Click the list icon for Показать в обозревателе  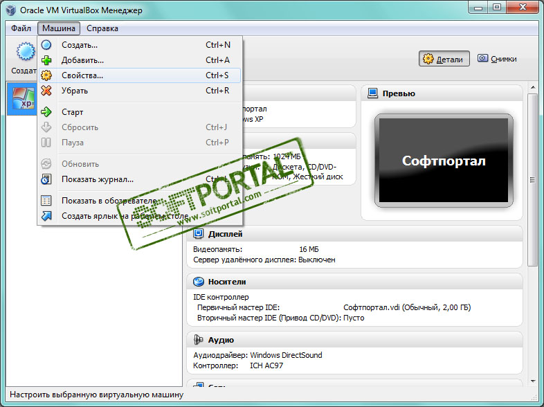point(46,201)
